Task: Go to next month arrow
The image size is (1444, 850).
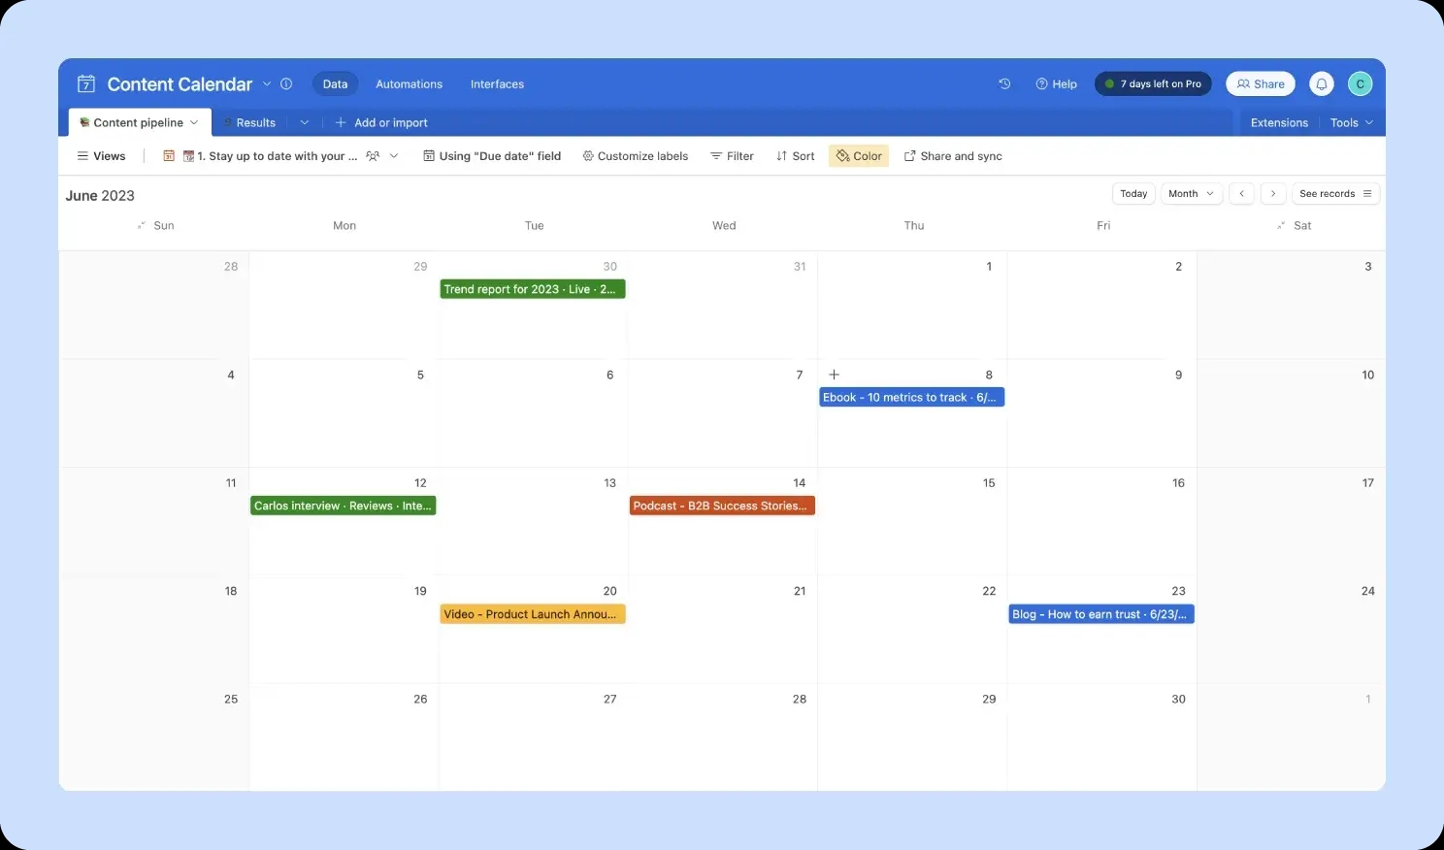Action: (1273, 194)
